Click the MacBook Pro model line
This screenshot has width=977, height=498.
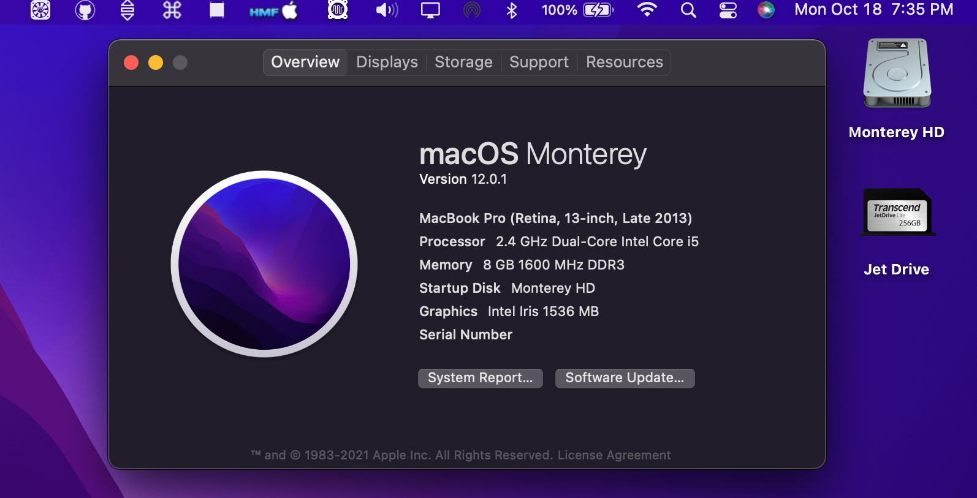pyautogui.click(x=555, y=219)
